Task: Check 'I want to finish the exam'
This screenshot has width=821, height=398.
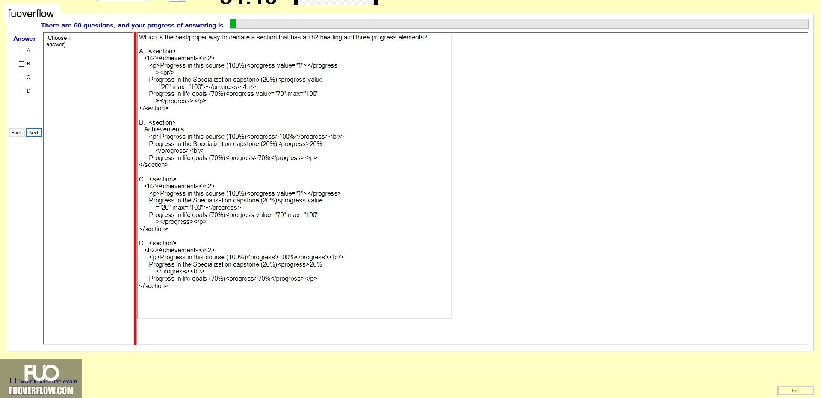Action: pos(13,381)
